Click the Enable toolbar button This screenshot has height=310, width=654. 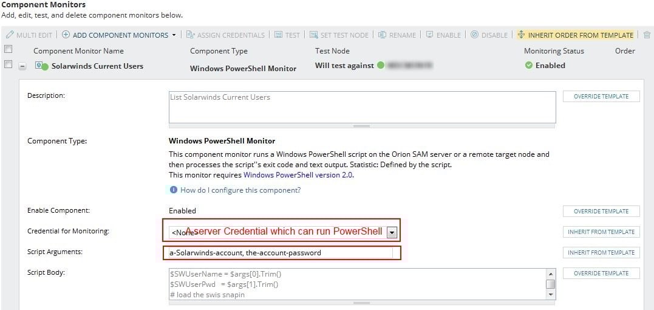point(443,35)
